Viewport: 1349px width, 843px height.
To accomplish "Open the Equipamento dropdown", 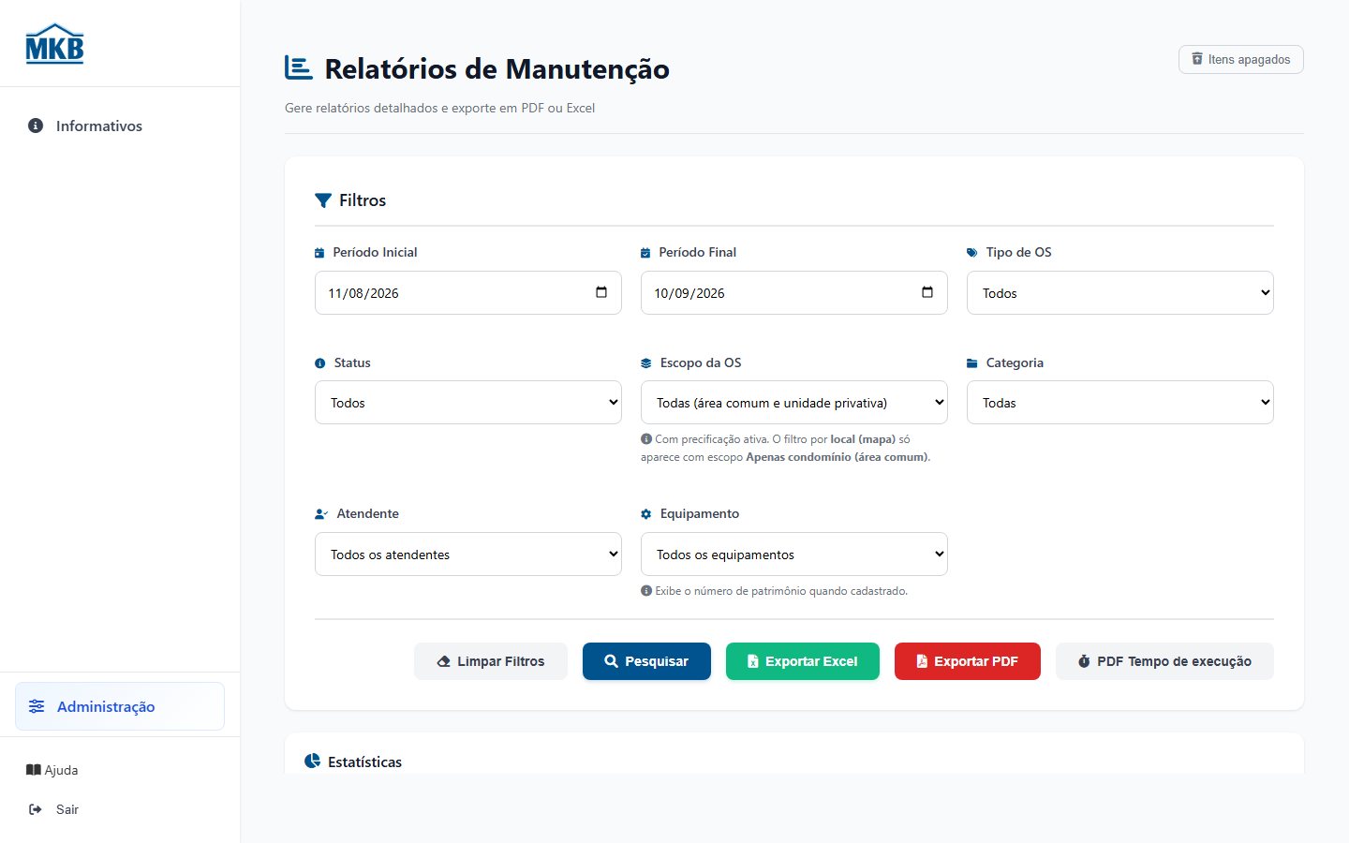I will coord(794,555).
